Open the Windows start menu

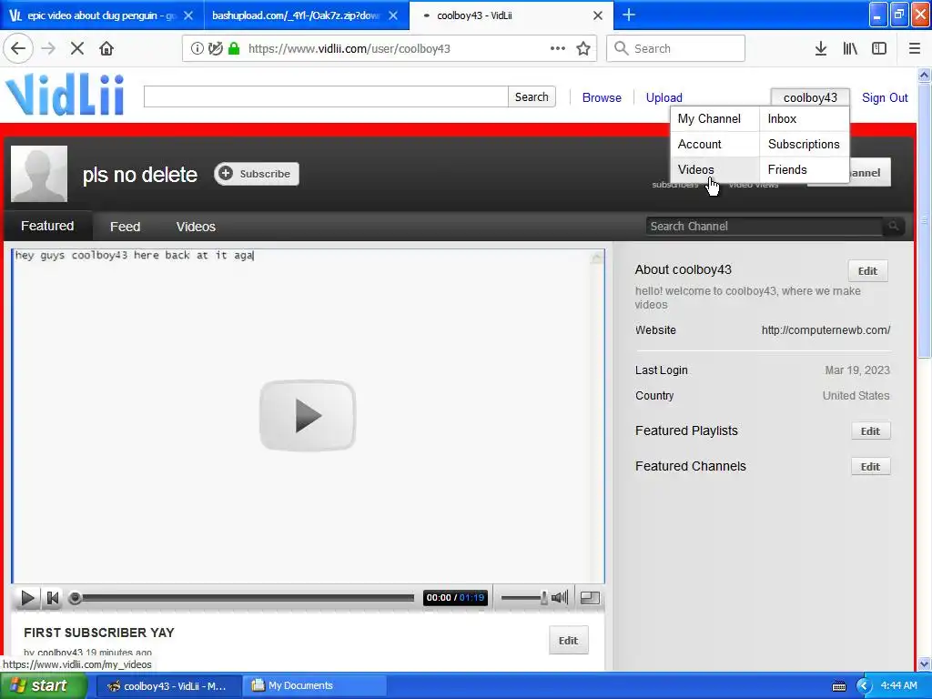tap(43, 685)
